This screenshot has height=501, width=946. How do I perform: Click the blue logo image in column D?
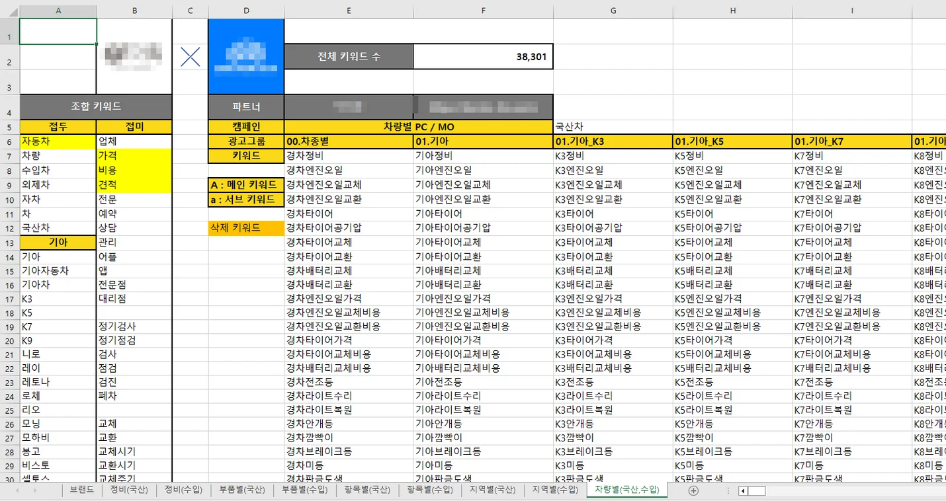246,56
